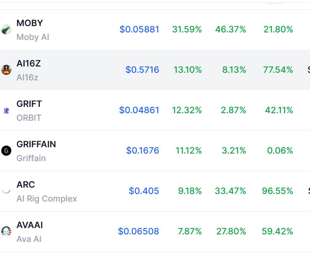Open the ARC token row title
This screenshot has width=310, height=255.
click(x=26, y=185)
